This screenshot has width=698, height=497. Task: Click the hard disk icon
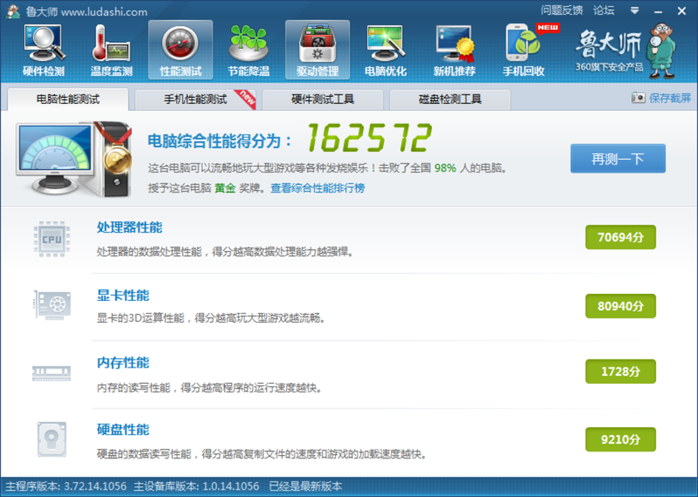[x=52, y=440]
